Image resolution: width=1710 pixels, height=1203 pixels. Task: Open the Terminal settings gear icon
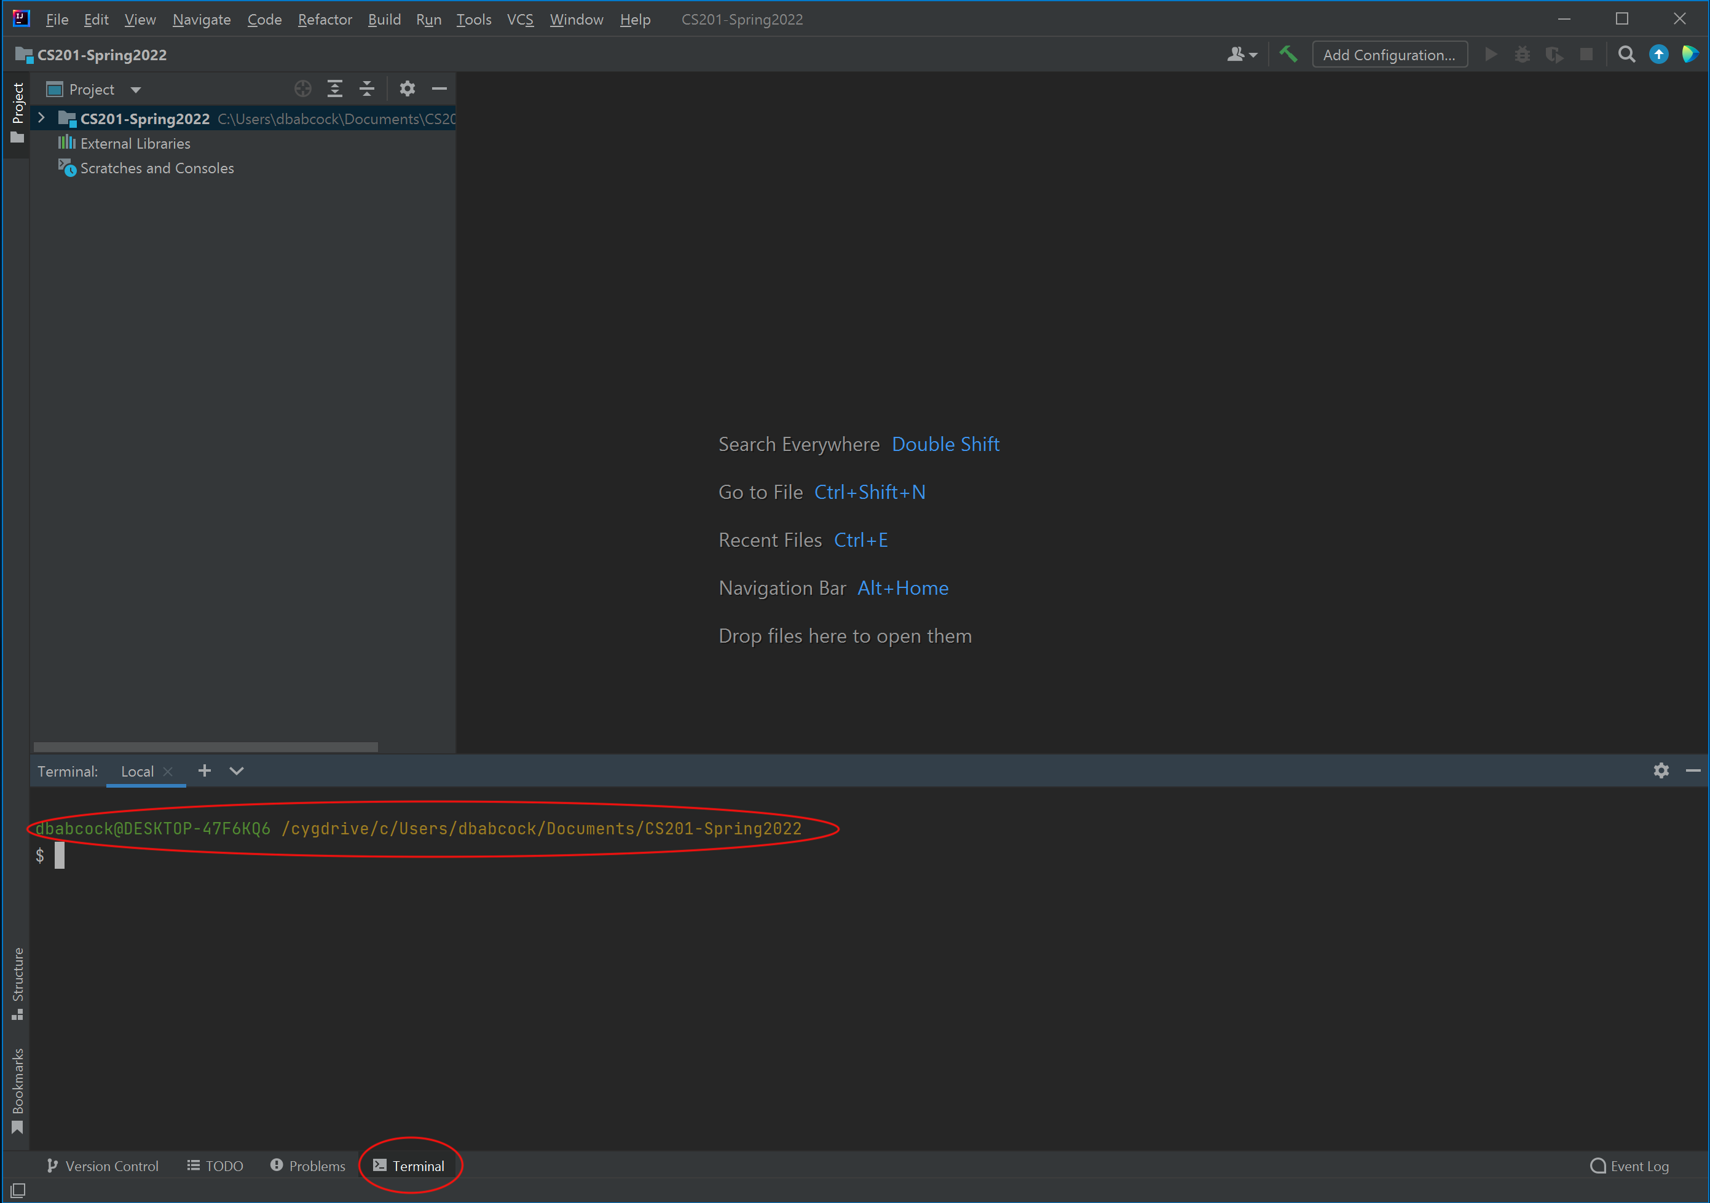[x=1661, y=771]
